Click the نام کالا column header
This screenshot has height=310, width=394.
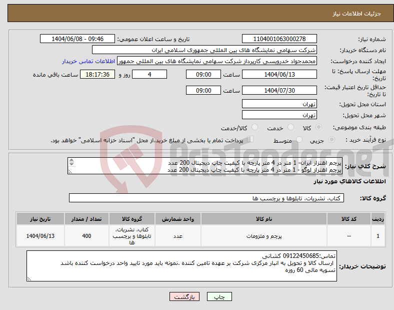[x=263, y=219]
